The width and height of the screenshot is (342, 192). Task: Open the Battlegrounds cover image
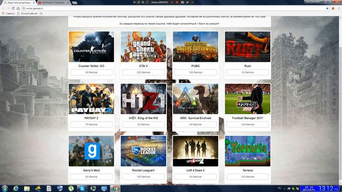coord(196,46)
